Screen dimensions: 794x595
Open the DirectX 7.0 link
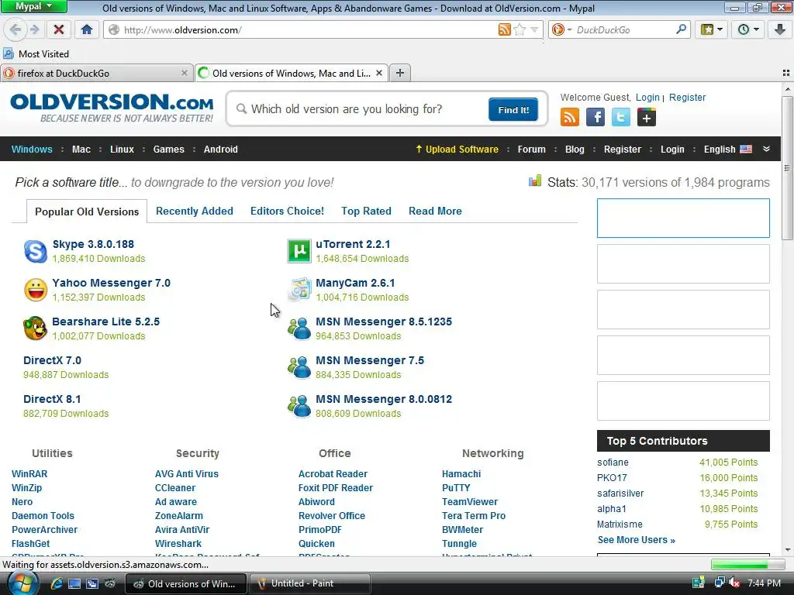coord(52,360)
